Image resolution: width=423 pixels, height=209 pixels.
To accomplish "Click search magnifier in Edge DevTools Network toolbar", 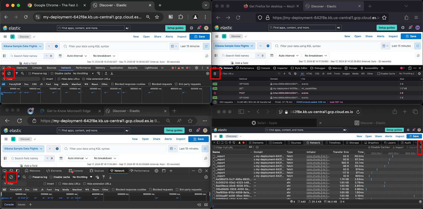I will (x=24, y=177).
